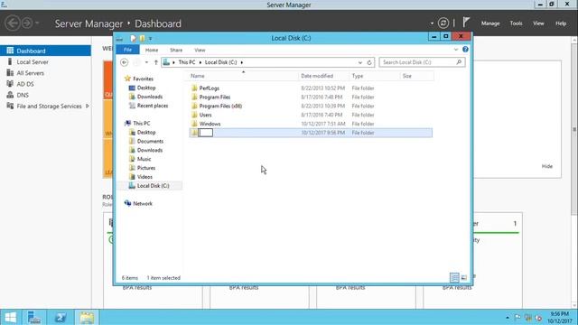Click the File Explorer taskbar icon

click(x=87, y=317)
